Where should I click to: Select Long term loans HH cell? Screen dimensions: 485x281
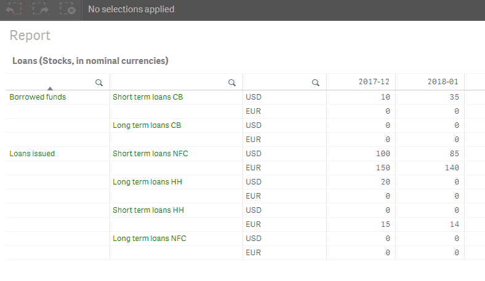(x=148, y=182)
